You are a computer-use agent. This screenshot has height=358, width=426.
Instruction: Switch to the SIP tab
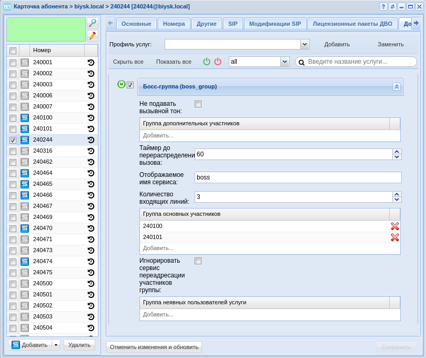[232, 24]
